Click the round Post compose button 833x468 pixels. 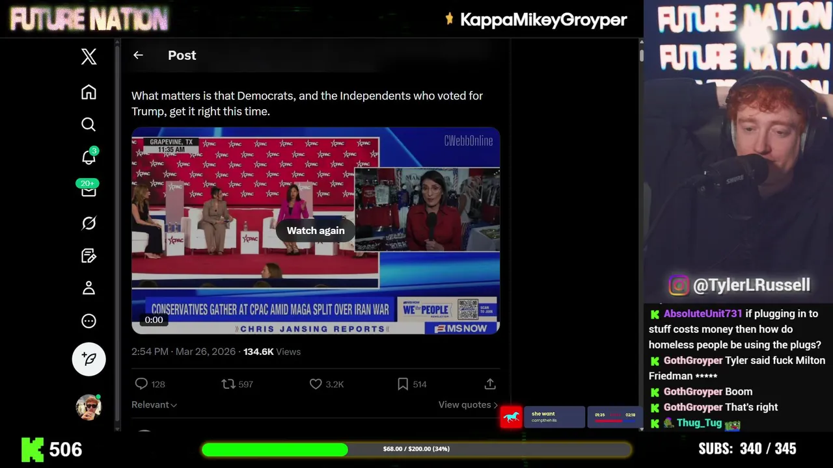[x=89, y=359]
